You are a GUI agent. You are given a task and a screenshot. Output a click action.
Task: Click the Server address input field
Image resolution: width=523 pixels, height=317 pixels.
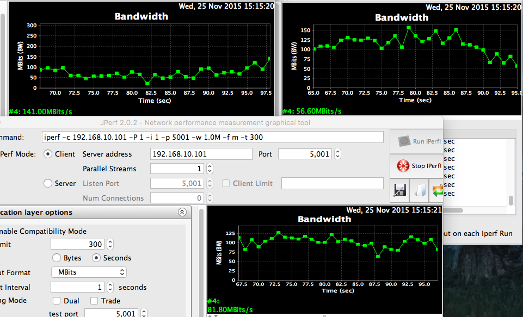[201, 154]
